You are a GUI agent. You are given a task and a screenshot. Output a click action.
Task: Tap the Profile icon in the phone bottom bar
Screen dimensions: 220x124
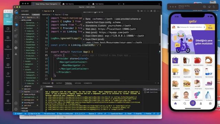[201, 103]
